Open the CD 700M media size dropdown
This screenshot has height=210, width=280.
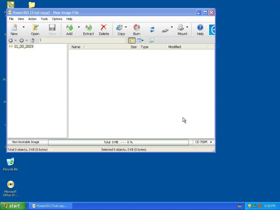click(203, 142)
